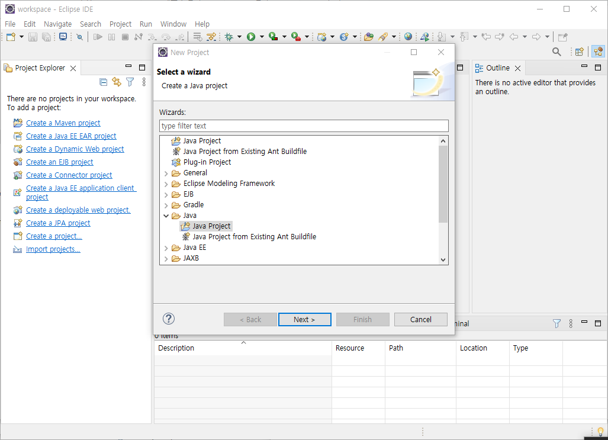Click the Step Into icon
Image resolution: width=608 pixels, height=440 pixels.
click(x=152, y=37)
